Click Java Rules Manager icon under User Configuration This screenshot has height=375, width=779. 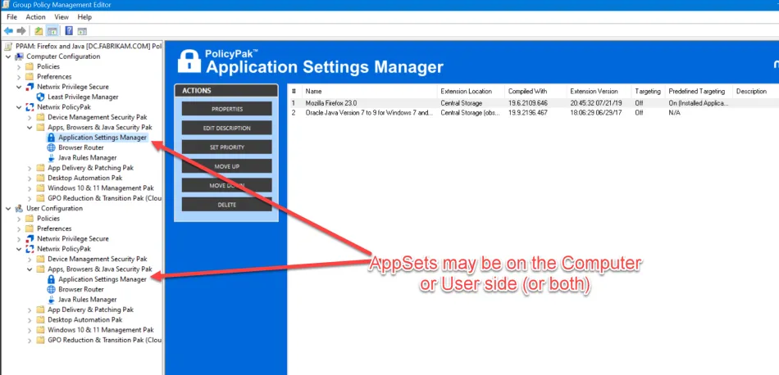51,300
